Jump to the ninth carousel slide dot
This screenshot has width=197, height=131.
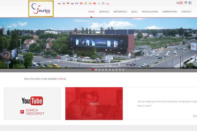[x=120, y=70]
